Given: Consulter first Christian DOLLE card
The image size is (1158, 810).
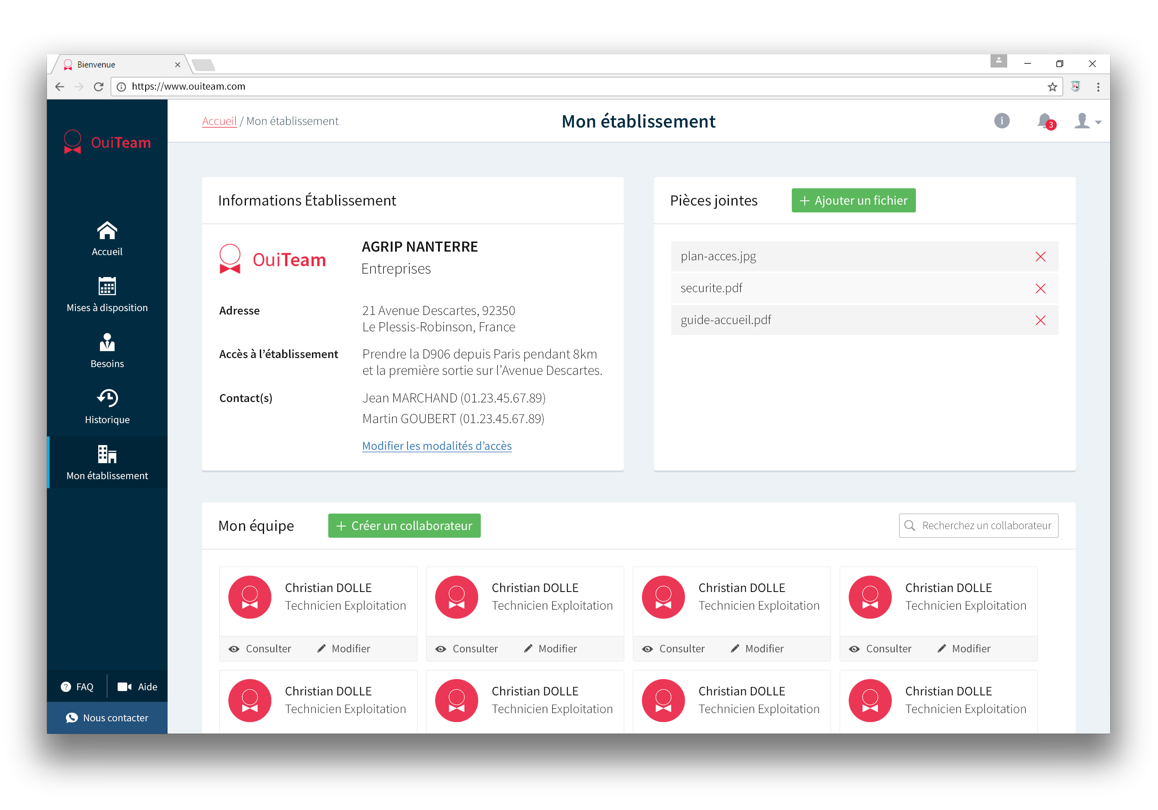Looking at the screenshot, I should [260, 649].
